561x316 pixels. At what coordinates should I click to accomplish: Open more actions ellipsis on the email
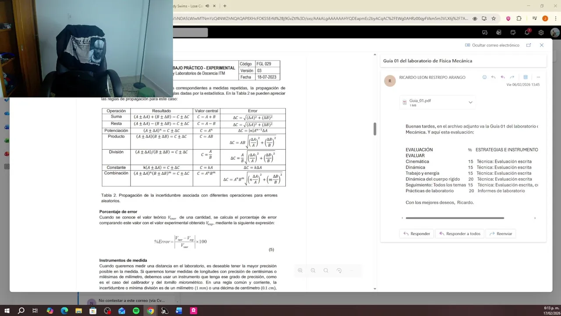coord(538,77)
